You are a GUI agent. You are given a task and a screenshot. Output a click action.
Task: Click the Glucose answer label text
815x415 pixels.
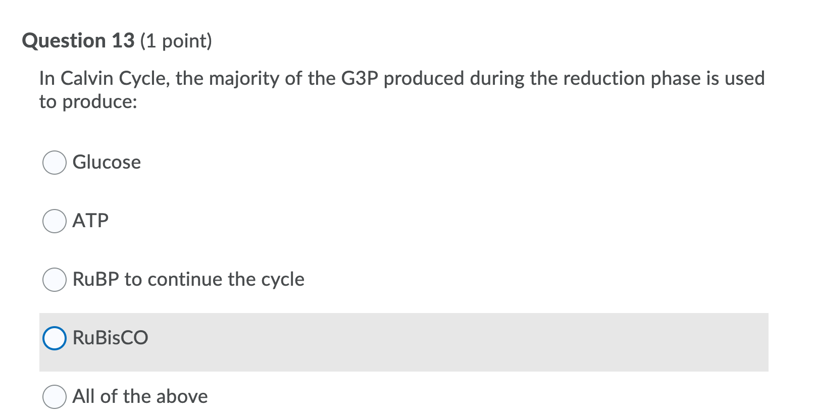[x=107, y=163]
